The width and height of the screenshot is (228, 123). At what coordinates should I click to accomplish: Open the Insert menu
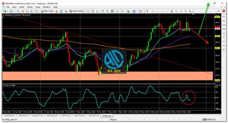click(22, 7)
